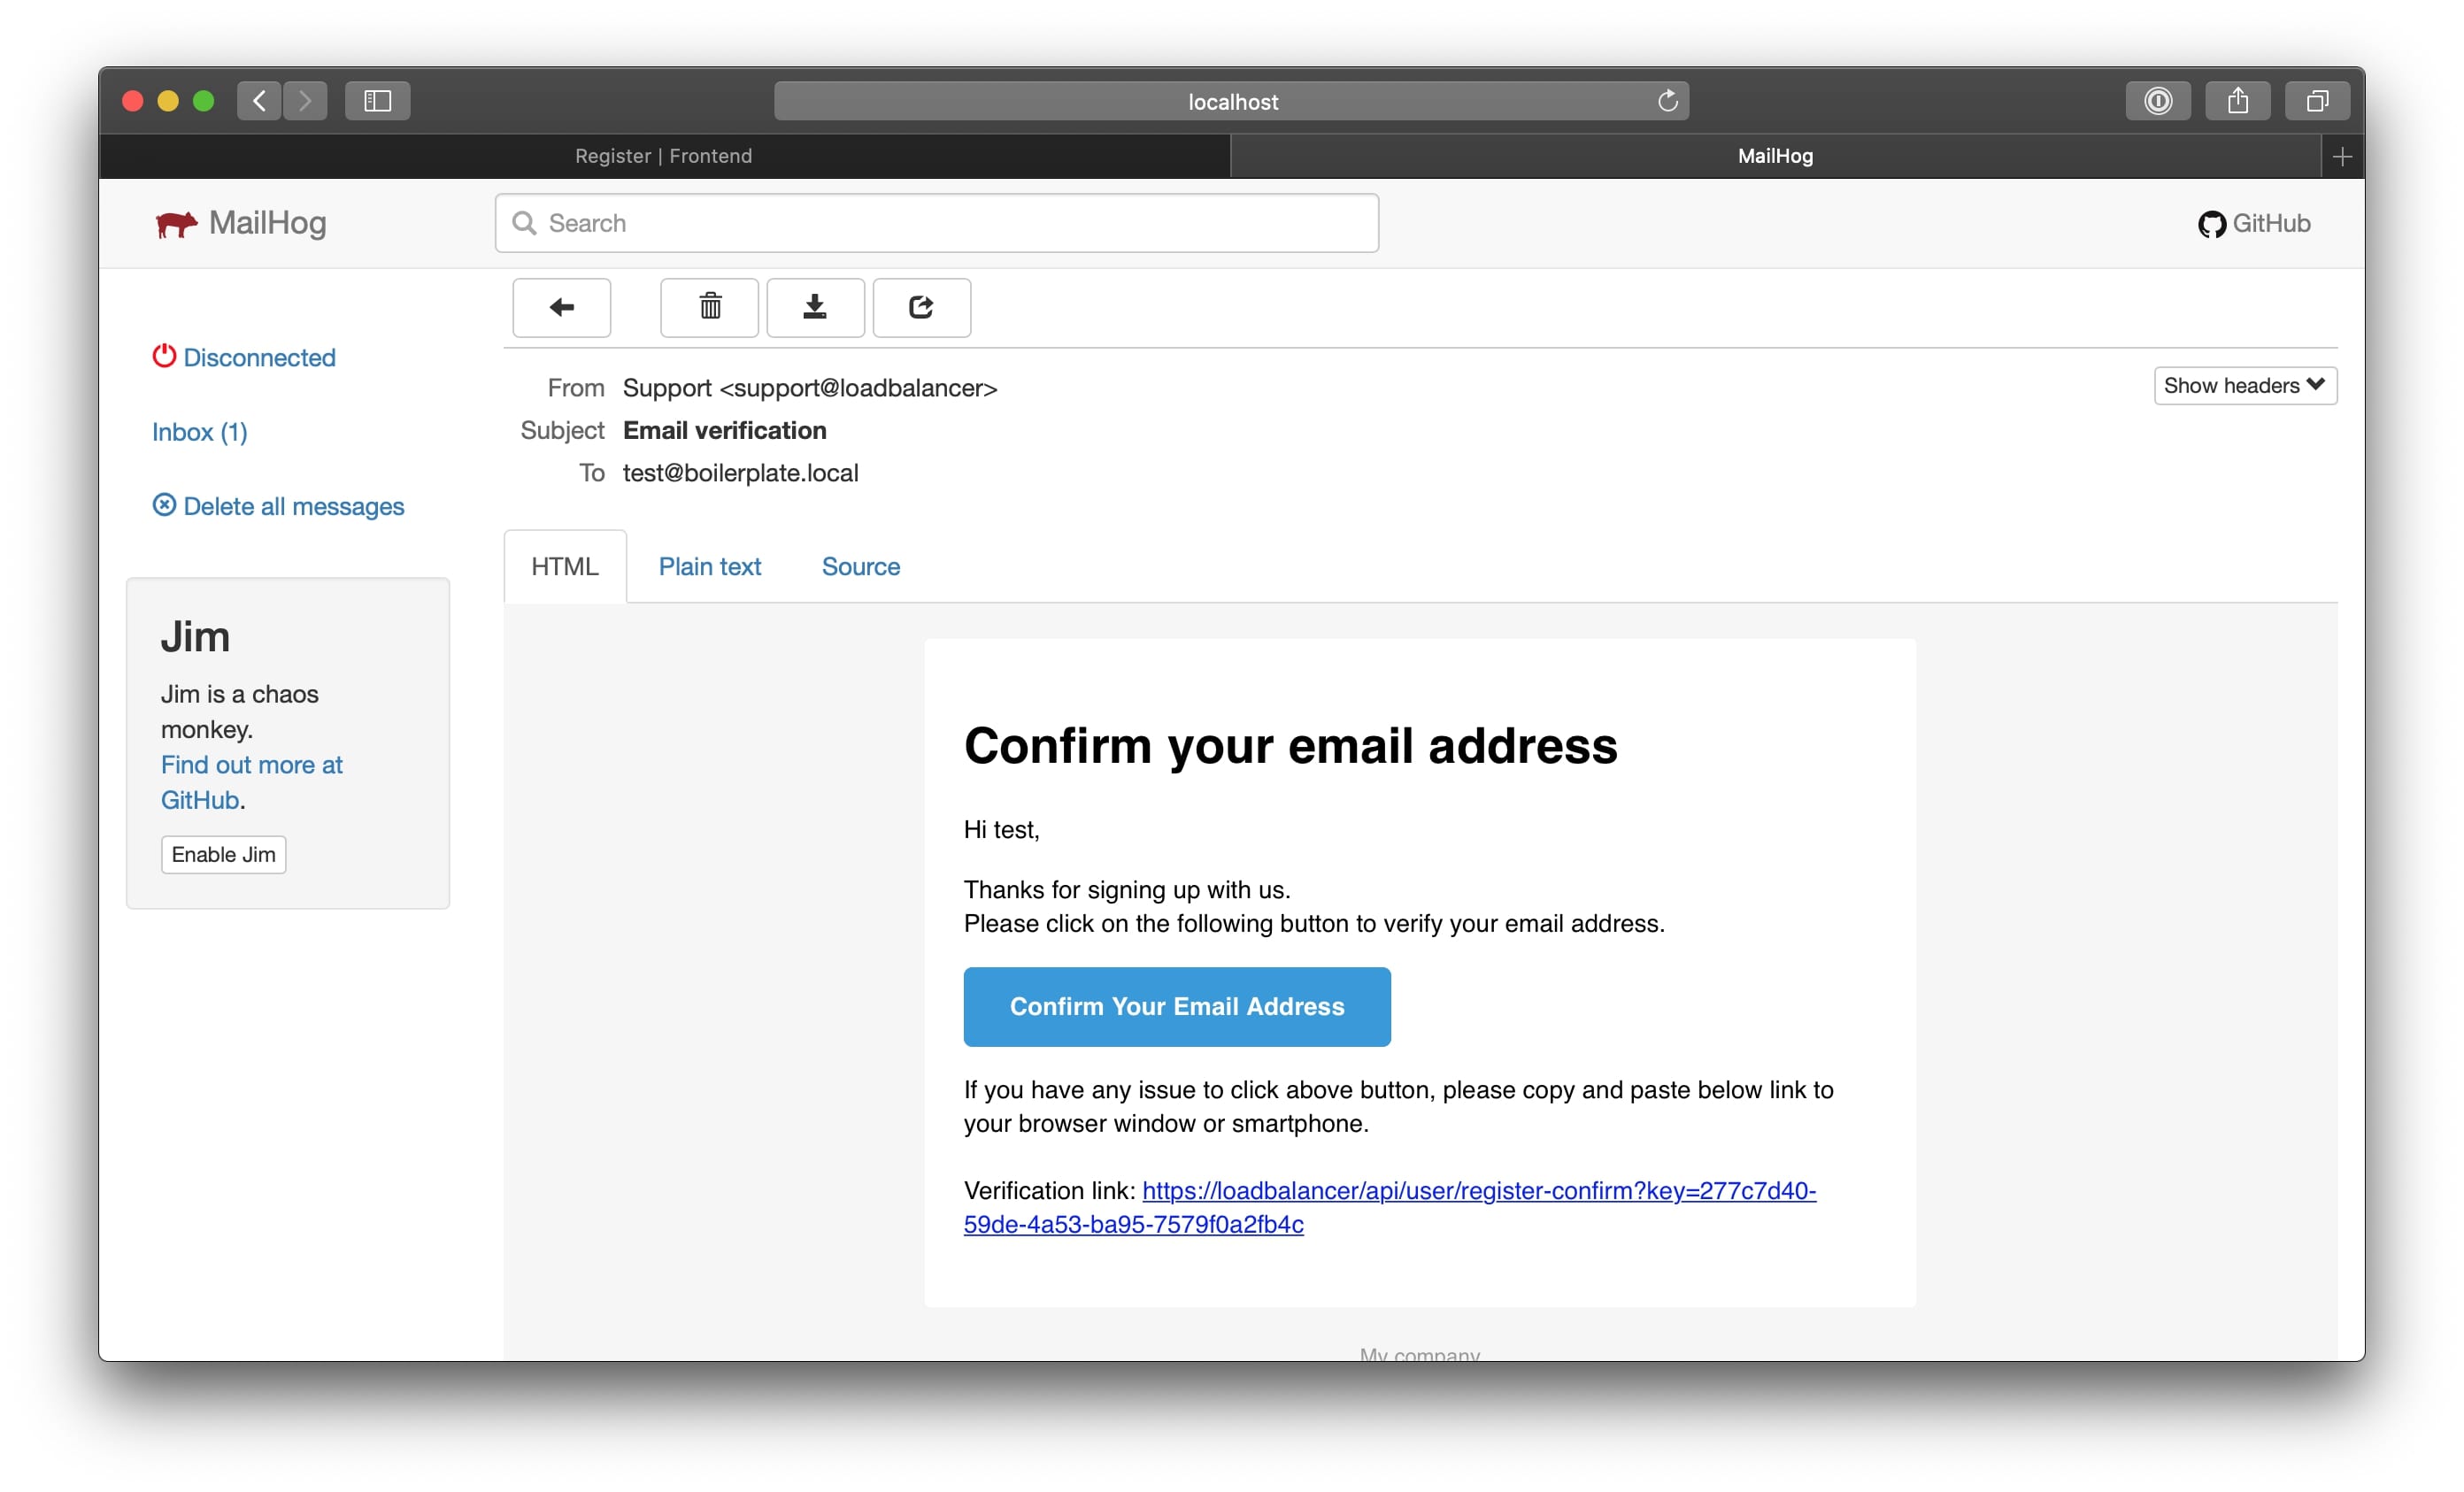Viewport: 2464px width, 1492px height.
Task: Open the GitHub link in header
Action: pyautogui.click(x=2254, y=224)
